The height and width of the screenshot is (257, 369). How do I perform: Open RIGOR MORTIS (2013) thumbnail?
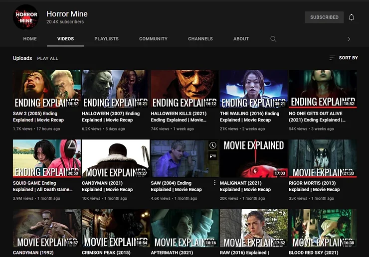tap(323, 158)
